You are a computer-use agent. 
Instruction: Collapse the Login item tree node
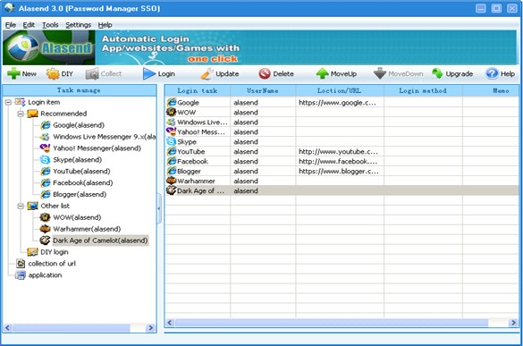(8, 103)
